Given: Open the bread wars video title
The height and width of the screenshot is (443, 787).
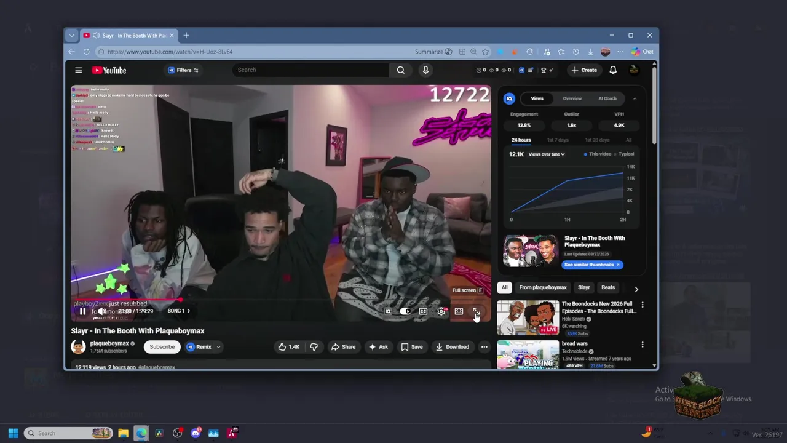Looking at the screenshot, I should tap(575, 344).
